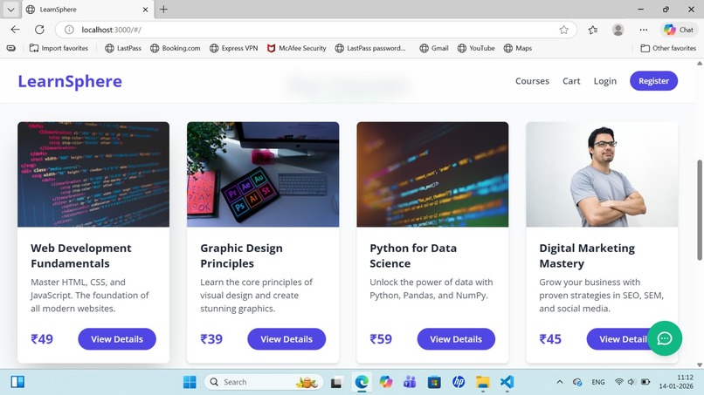View Details for Python for Data Science
The image size is (704, 395).
click(456, 339)
